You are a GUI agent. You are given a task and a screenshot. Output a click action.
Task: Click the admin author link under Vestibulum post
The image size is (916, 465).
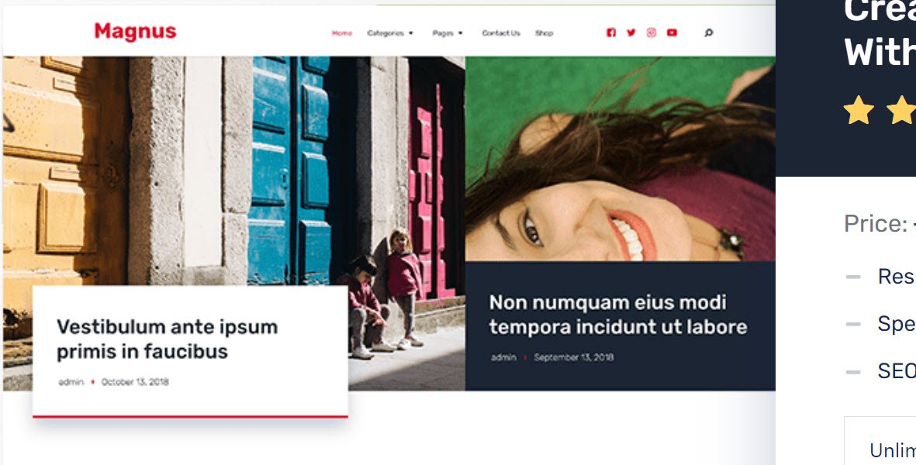(x=71, y=382)
